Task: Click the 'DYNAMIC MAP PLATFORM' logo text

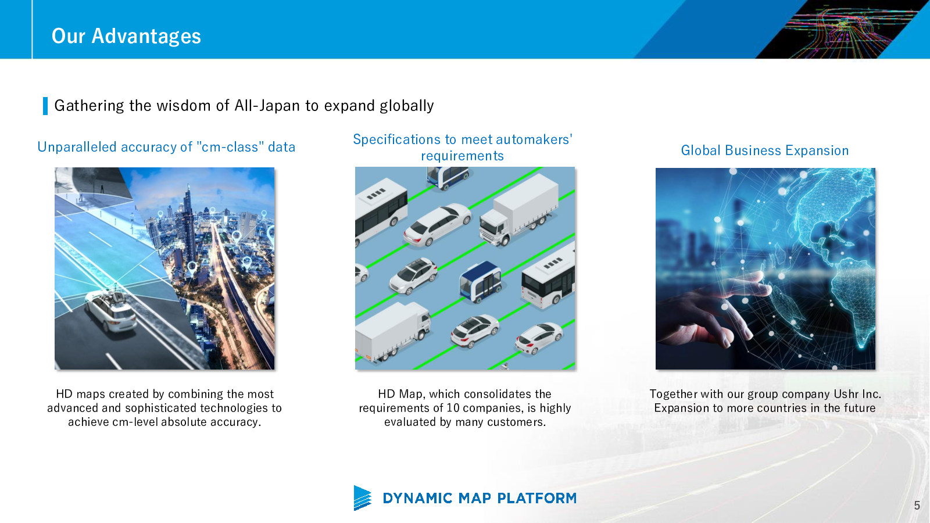Action: click(x=480, y=498)
